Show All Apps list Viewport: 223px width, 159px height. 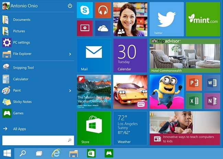[x=19, y=129]
